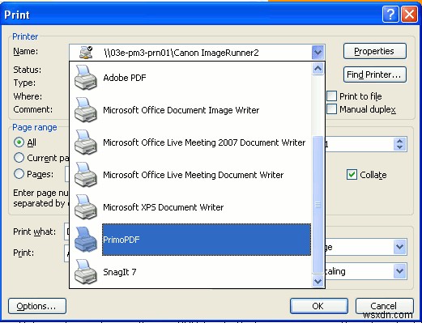Click the Microsoft Office Live Meeting Document Writer icon
Viewport: 422px width, 323px height.
pos(85,175)
